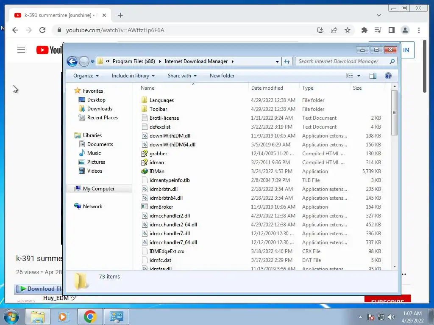The image size is (434, 325).
Task: Create a New folder
Action: click(222, 76)
